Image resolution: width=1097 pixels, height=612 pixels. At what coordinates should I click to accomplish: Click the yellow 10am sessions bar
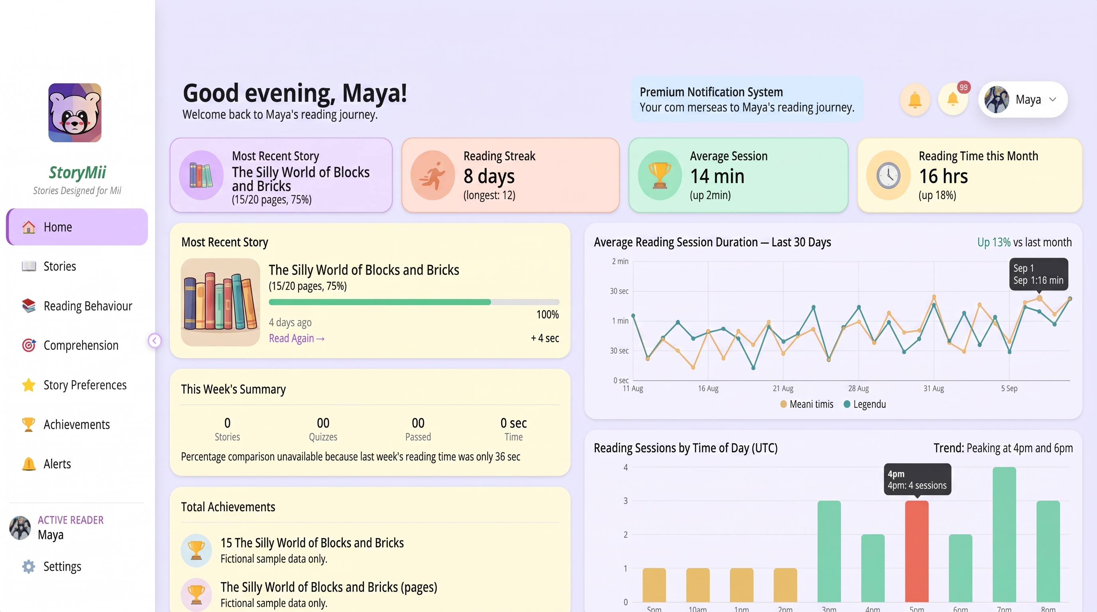[698, 585]
